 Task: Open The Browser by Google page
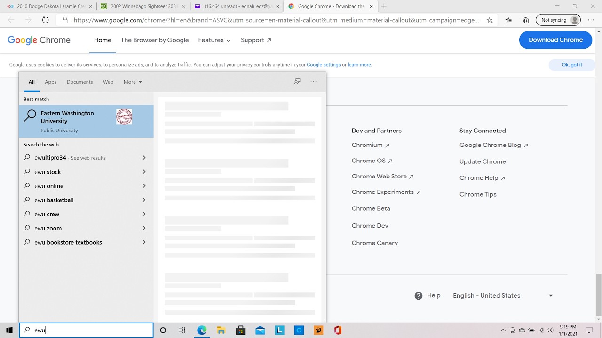coord(155,40)
